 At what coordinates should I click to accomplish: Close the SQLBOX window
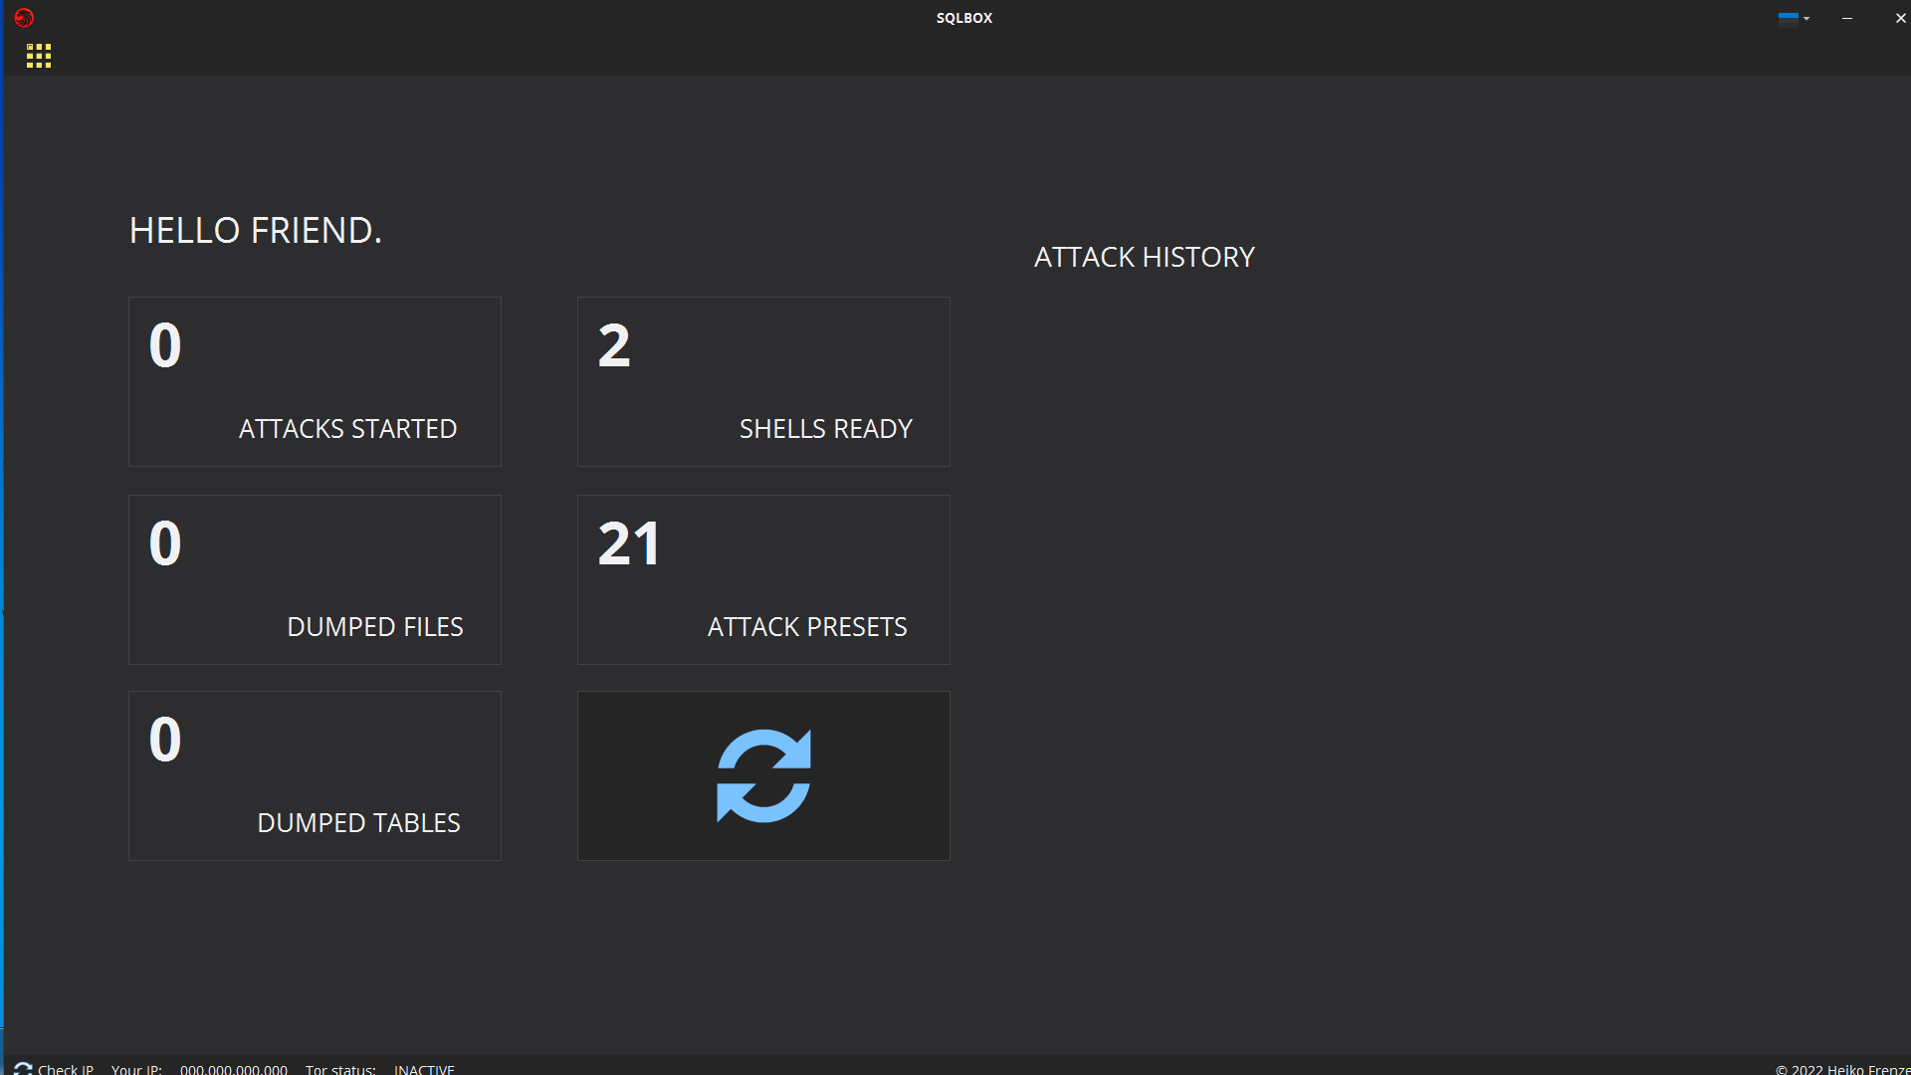1899,18
